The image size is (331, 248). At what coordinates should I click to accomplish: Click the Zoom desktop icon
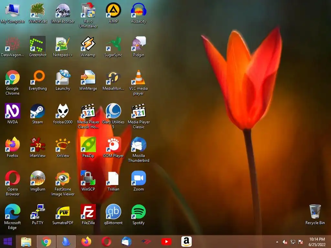[138, 181]
